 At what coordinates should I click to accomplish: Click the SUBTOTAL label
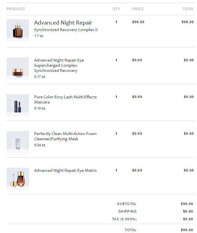click(127, 204)
